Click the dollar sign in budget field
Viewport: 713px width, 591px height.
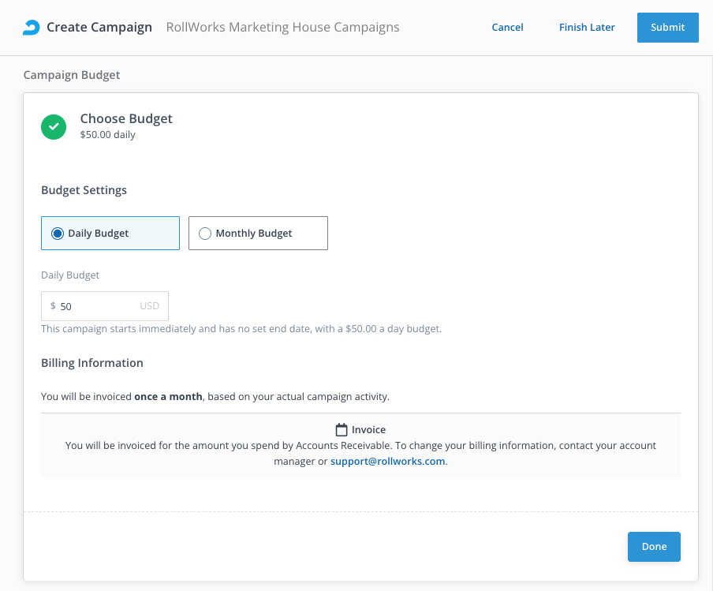point(53,306)
